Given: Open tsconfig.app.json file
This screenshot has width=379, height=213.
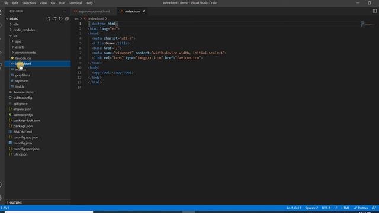Looking at the screenshot, I should (26, 137).
